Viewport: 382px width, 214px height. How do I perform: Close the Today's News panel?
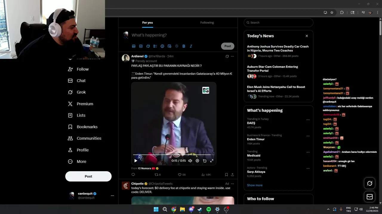coord(307,36)
